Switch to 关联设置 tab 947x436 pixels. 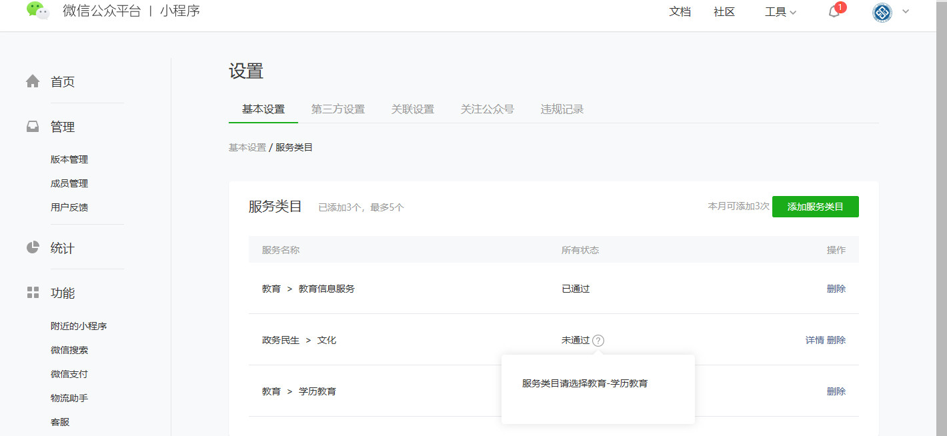tap(413, 109)
